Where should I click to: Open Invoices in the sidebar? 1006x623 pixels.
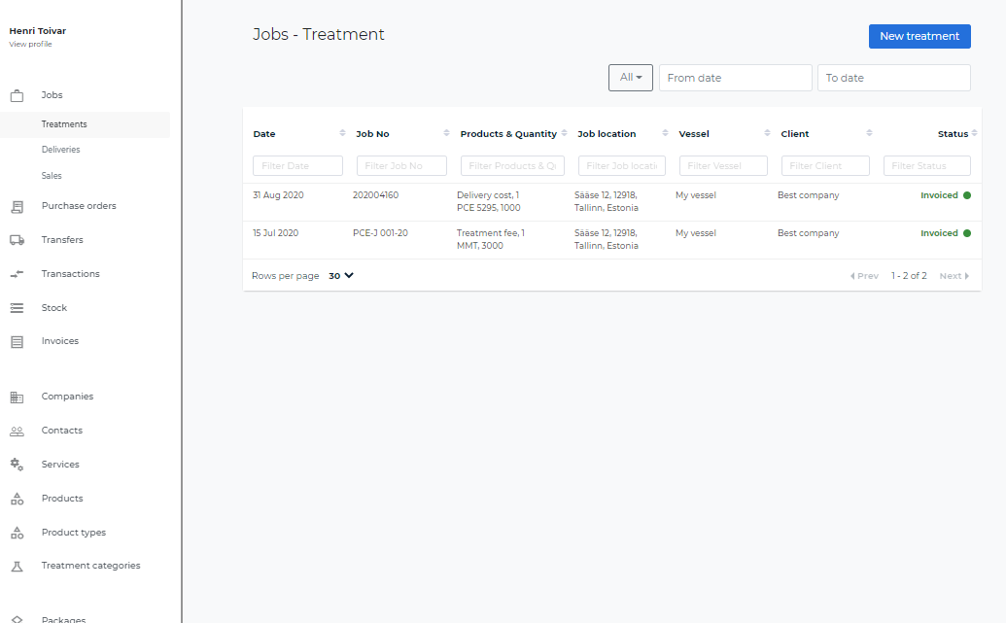60,341
